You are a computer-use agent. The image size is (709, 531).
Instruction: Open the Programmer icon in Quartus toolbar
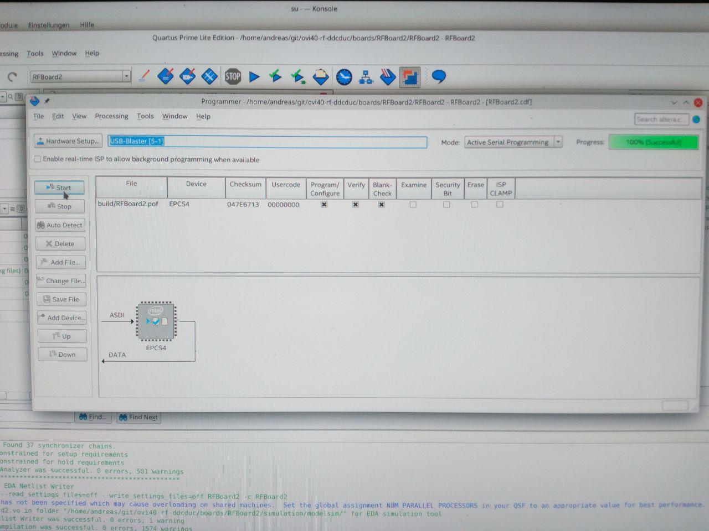click(388, 77)
